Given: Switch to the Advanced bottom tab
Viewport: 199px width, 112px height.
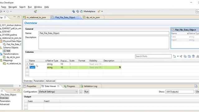Looking at the screenshot, I should pyautogui.click(x=50, y=81).
